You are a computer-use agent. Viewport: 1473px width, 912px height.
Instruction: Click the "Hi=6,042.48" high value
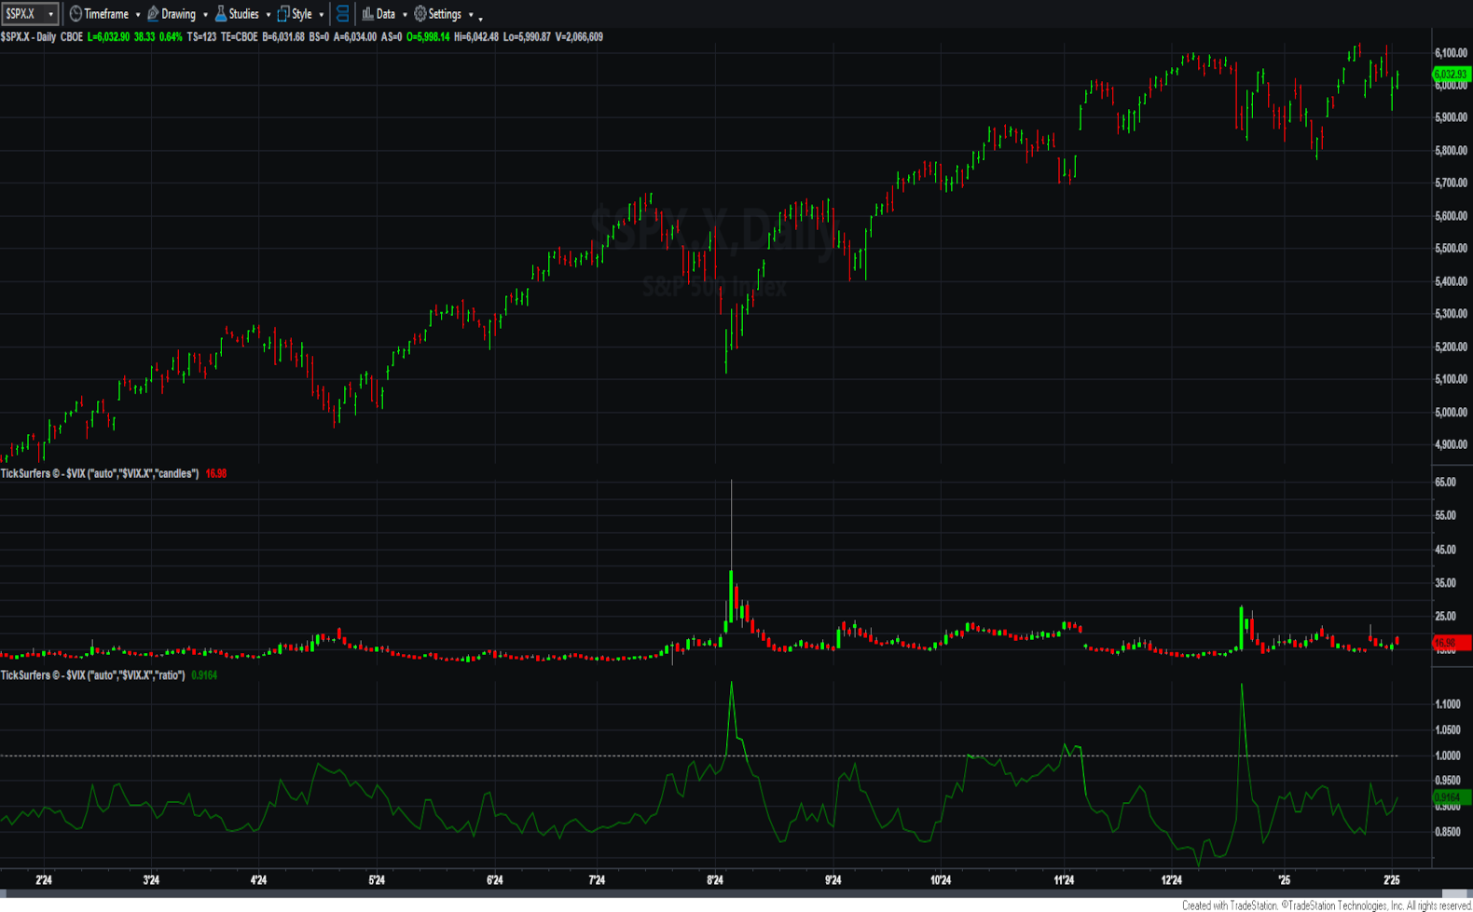tap(476, 37)
